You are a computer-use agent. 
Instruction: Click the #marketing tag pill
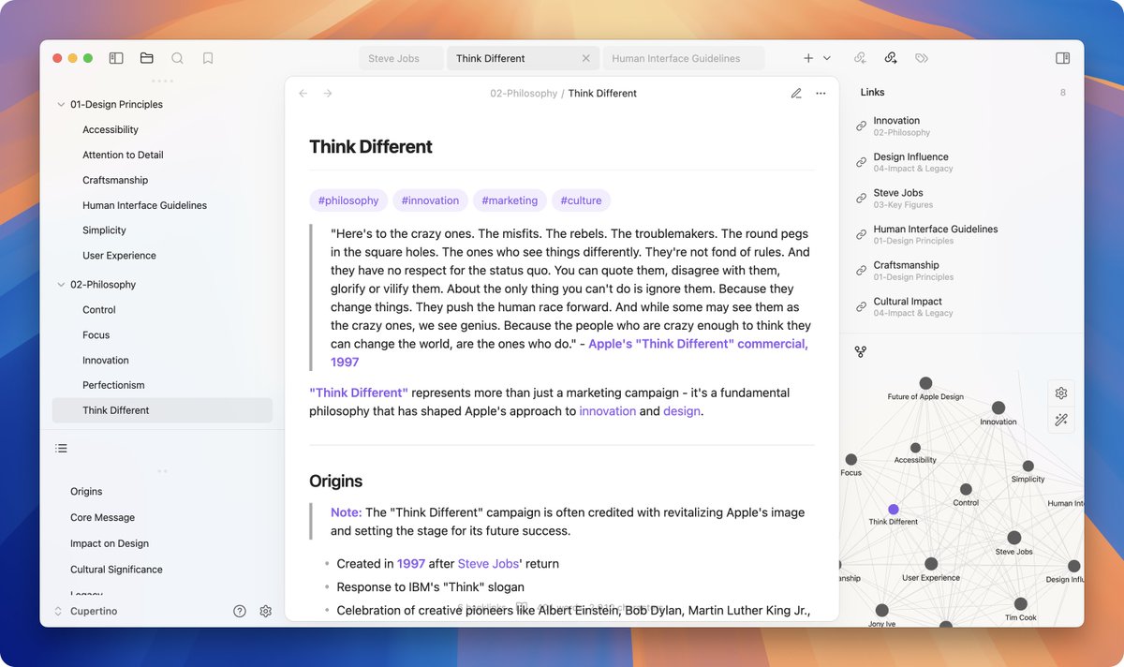(x=510, y=200)
